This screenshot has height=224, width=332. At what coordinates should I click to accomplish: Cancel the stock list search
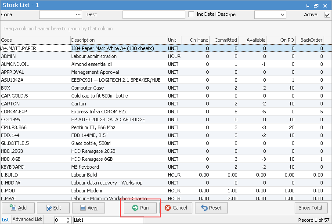pos(176,208)
